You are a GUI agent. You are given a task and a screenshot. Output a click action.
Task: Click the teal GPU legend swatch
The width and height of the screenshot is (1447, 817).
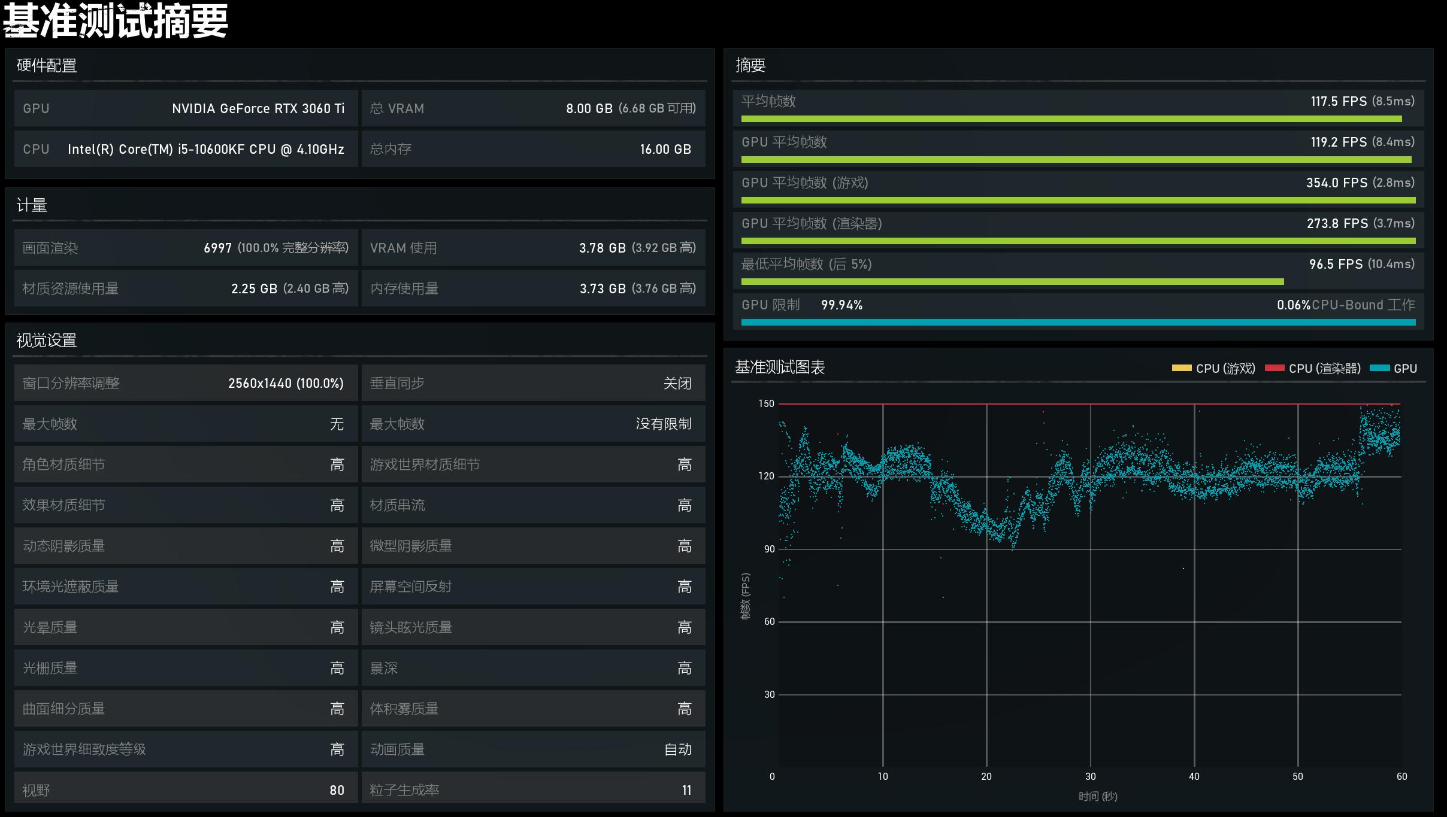(x=1379, y=368)
